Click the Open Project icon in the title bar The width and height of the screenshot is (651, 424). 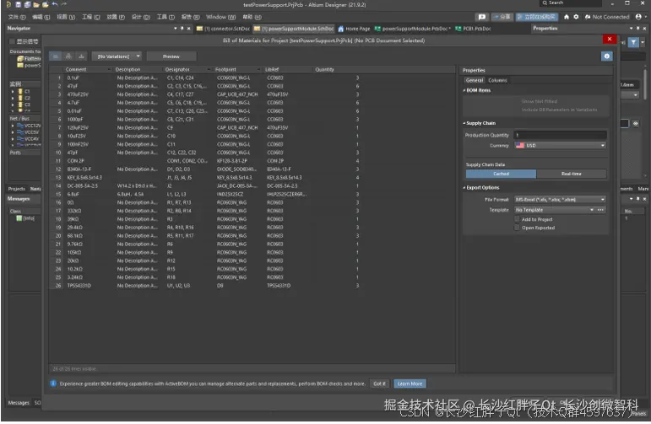click(x=46, y=4)
